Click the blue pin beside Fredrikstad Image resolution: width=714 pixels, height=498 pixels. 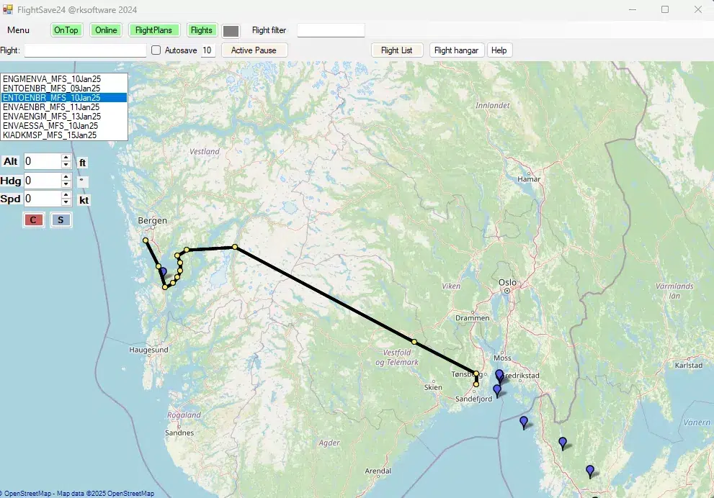point(499,375)
